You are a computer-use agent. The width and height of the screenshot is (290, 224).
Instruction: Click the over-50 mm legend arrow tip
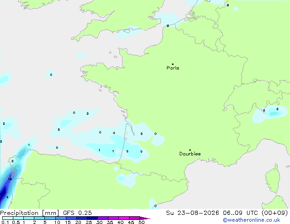point(145,218)
